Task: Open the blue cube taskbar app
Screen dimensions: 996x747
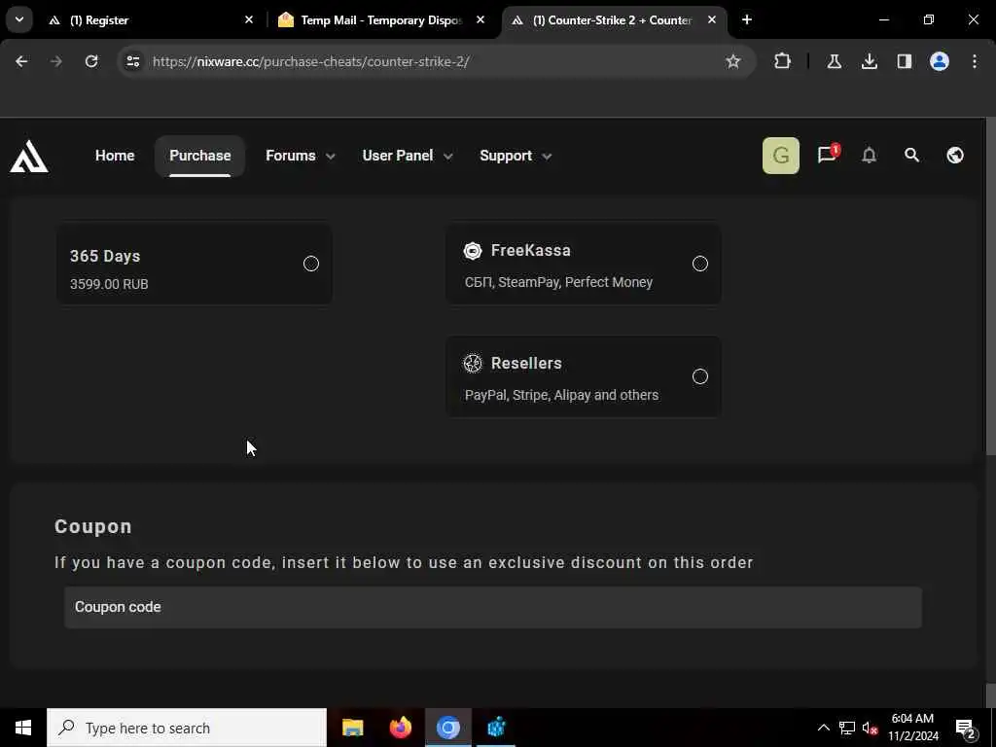Action: point(496,728)
